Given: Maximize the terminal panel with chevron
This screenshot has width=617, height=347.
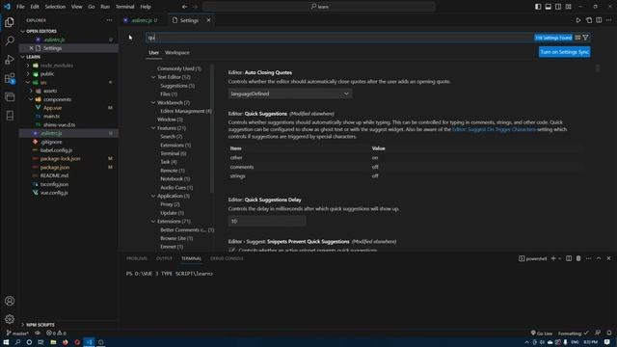Looking at the screenshot, I should 599,258.
